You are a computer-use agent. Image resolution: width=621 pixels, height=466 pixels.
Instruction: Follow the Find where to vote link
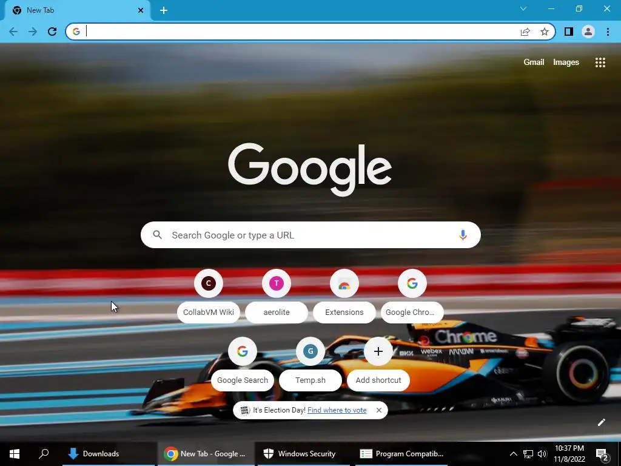(337, 410)
